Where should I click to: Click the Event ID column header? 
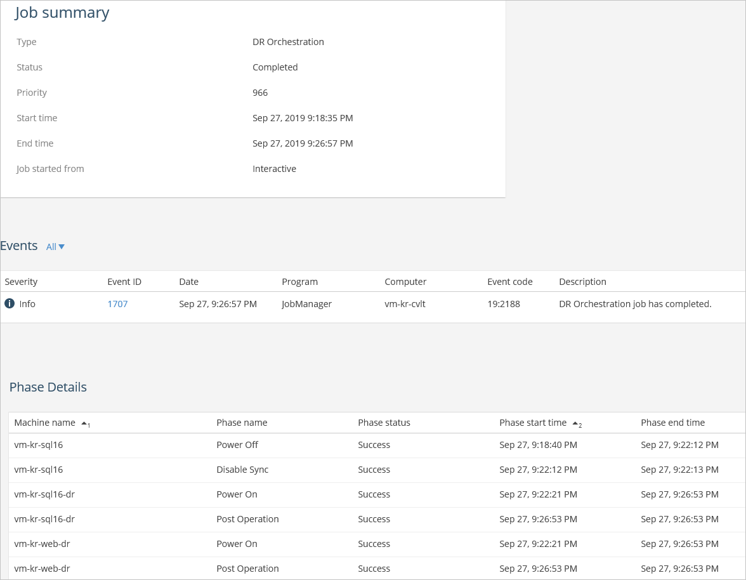point(124,282)
